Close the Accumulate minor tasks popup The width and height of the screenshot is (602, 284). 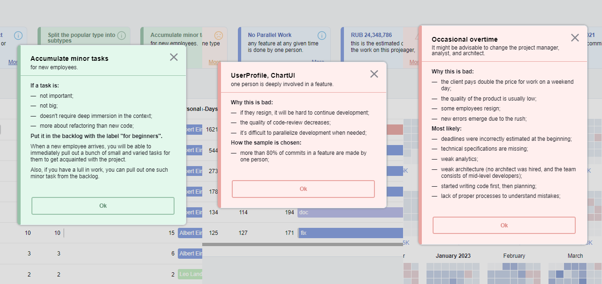[x=174, y=57]
